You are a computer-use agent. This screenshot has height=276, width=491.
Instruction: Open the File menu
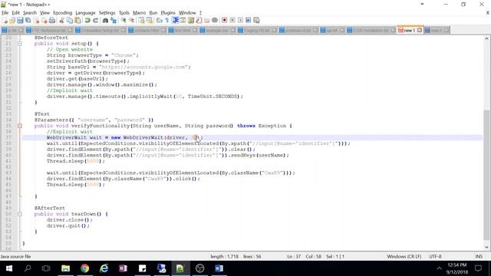(5, 13)
